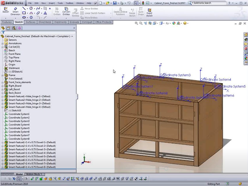Open the PropertyManager tab icon

[8, 28]
